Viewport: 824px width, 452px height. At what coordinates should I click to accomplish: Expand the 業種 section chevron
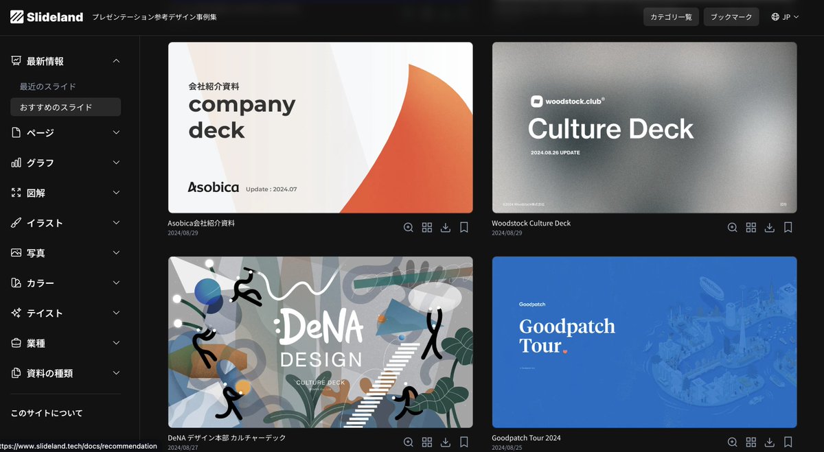pyautogui.click(x=116, y=343)
